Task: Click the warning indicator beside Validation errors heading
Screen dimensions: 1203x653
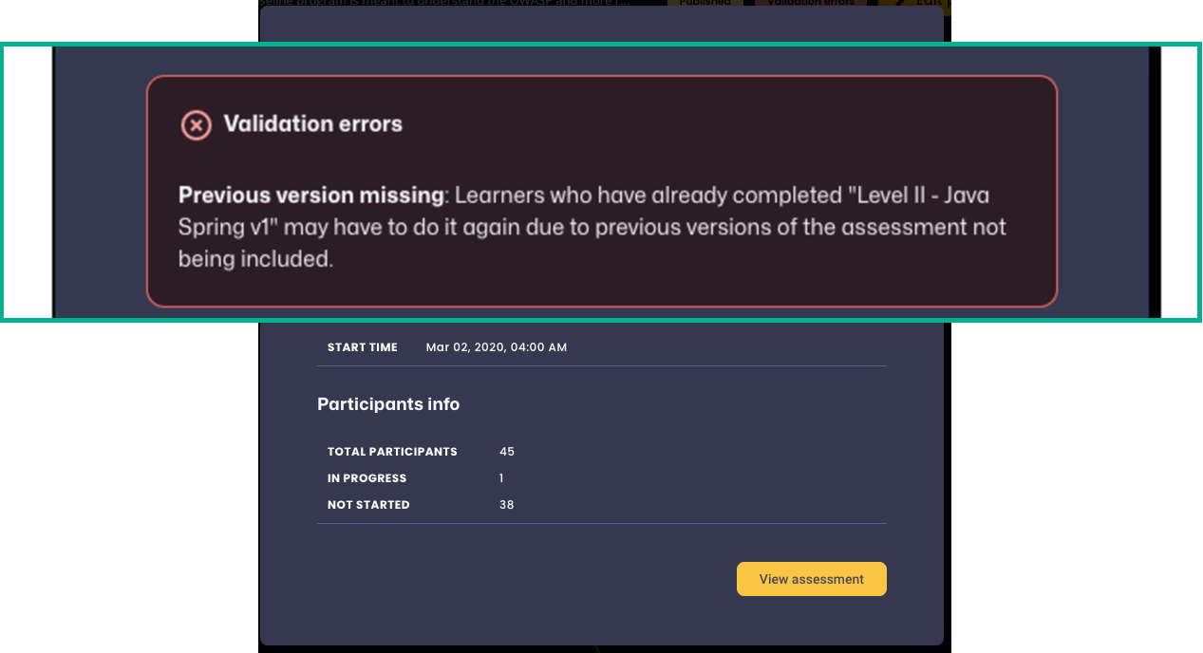Action: point(196,124)
